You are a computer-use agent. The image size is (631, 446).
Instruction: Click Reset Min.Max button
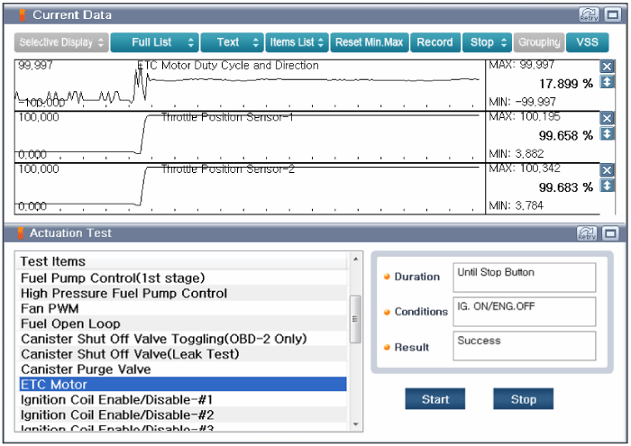370,42
